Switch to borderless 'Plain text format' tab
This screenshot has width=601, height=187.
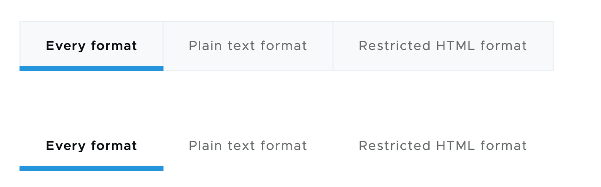tap(248, 146)
